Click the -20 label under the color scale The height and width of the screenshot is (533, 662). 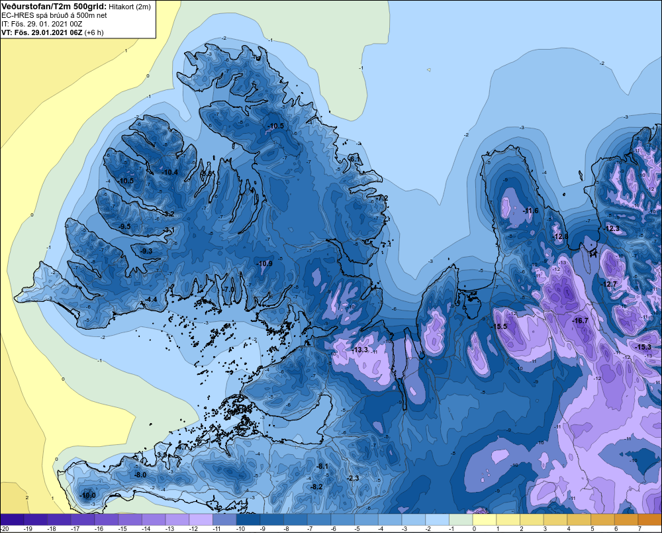pyautogui.click(x=5, y=529)
